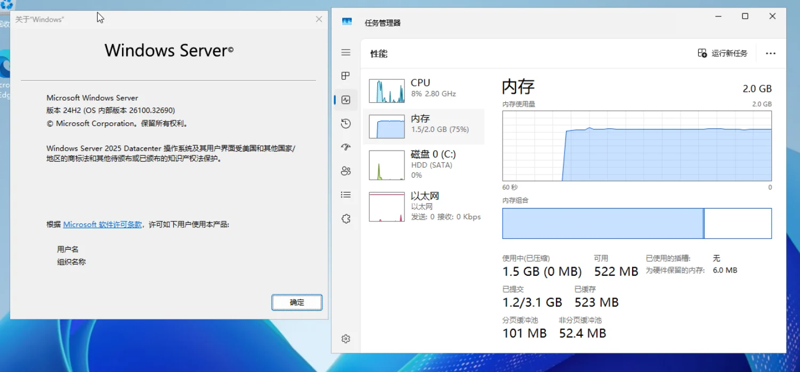Open Processes page icon in Task Manager

[346, 76]
